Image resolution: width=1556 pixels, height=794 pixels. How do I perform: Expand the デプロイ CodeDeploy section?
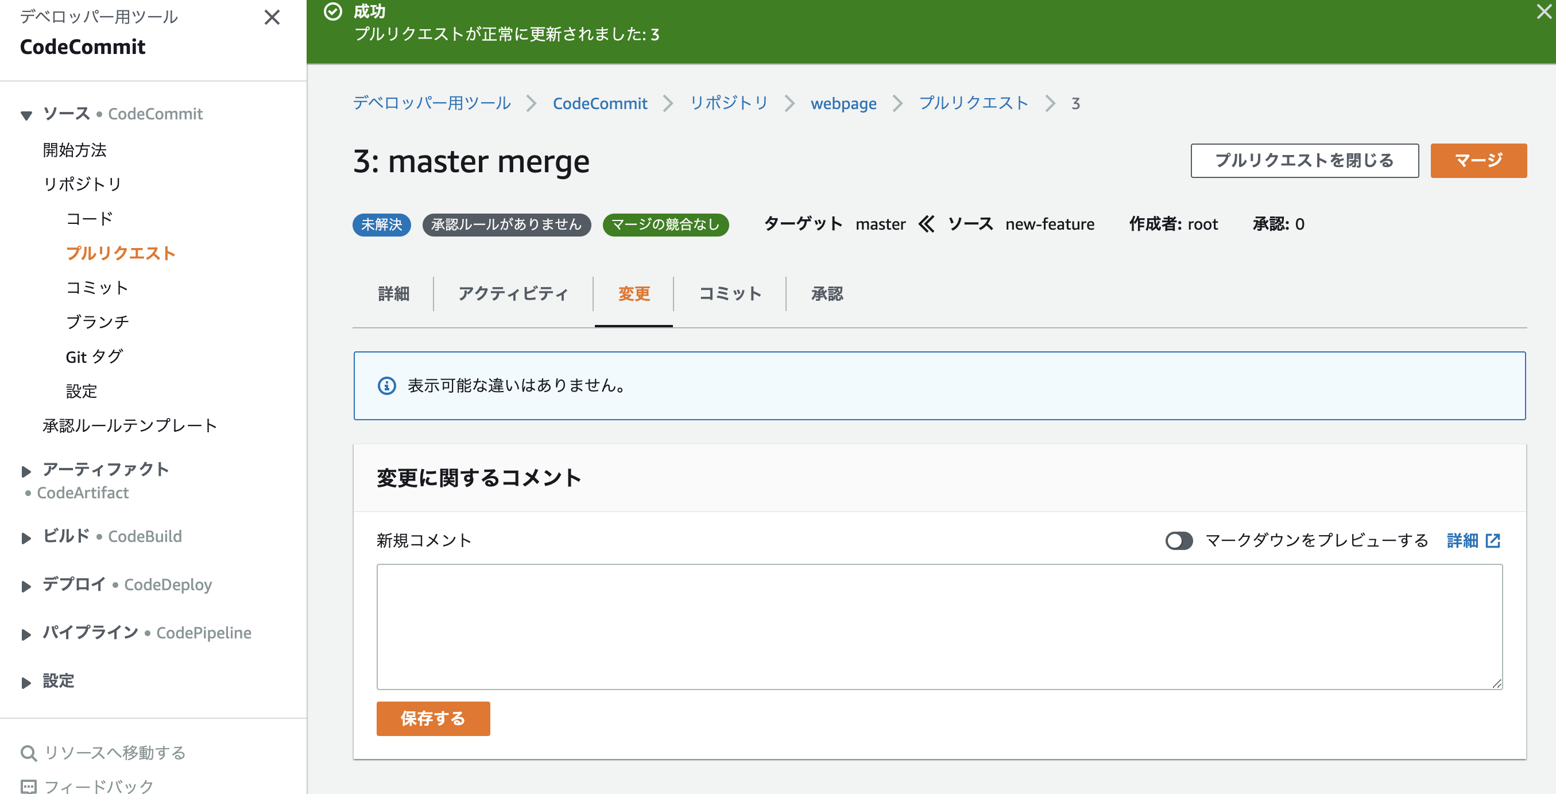click(x=26, y=586)
